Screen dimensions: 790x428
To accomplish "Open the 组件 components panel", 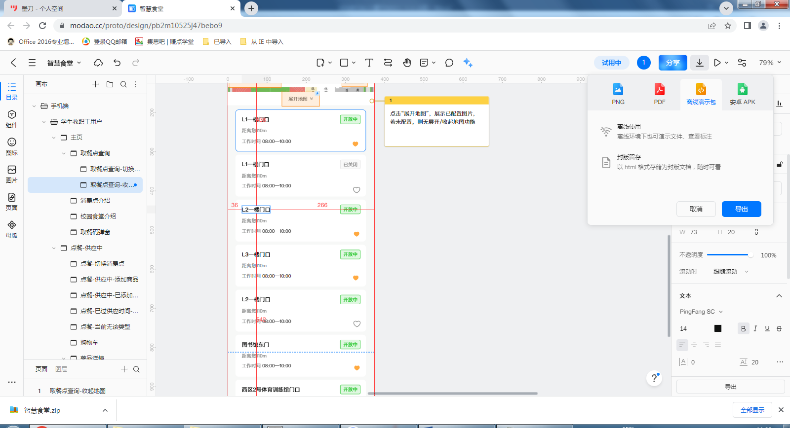I will 12,119.
